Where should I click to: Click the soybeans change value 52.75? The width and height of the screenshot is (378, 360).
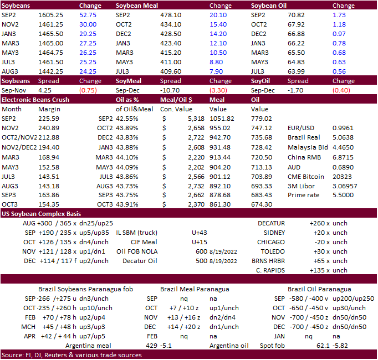88,15
